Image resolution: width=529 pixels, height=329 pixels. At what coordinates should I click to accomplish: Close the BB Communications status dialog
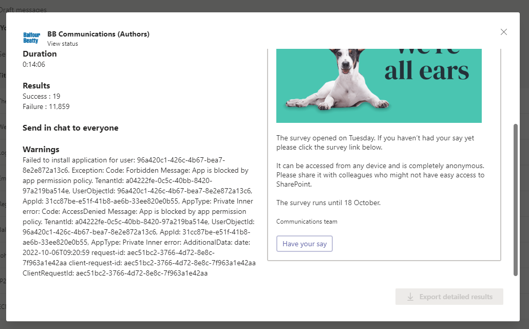[x=503, y=32]
